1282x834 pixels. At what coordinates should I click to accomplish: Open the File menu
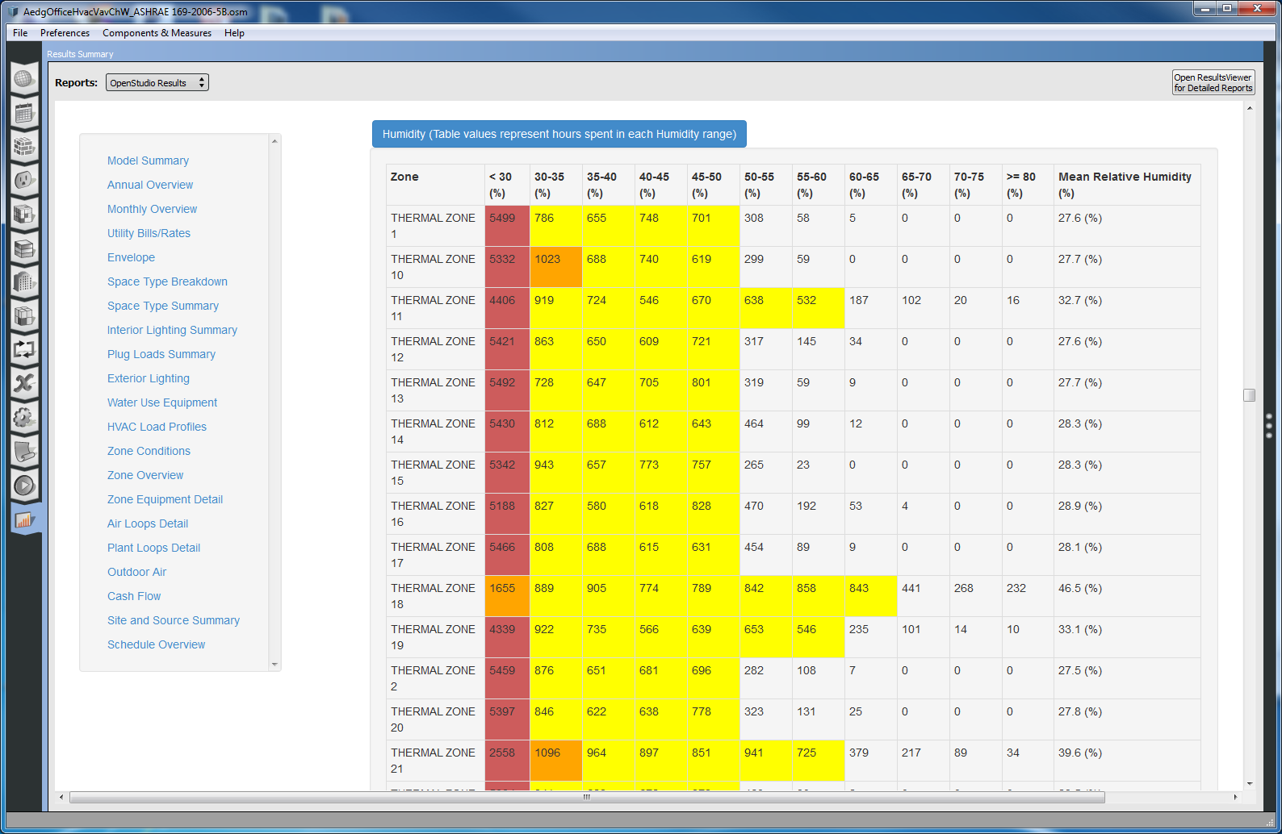click(x=20, y=33)
